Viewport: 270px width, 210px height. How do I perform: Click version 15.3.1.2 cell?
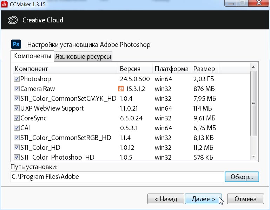[x=135, y=89]
